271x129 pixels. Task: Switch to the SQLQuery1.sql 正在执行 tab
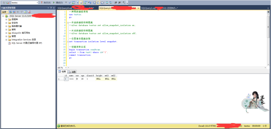[x=159, y=8]
